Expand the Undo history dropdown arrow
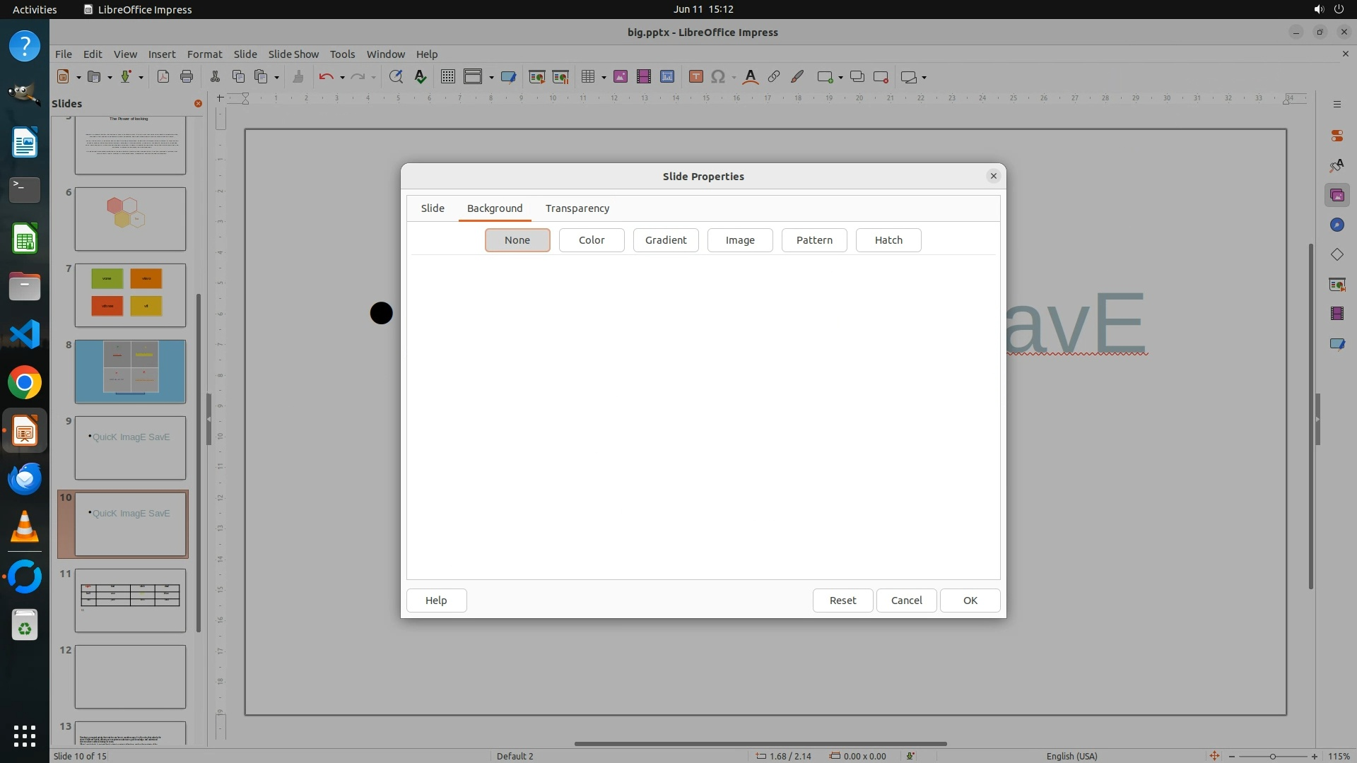This screenshot has width=1357, height=763. tap(342, 78)
